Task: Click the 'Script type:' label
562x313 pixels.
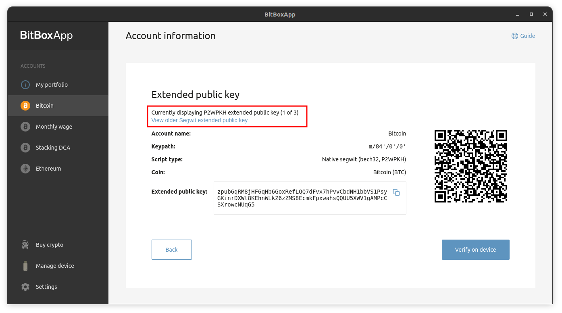Action: 167,159
